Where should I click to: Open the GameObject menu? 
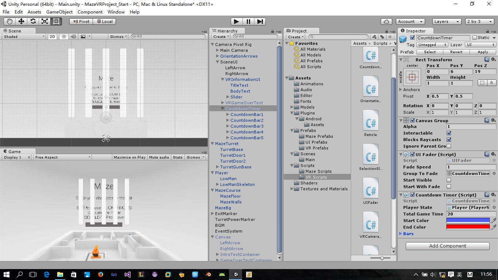click(x=59, y=12)
